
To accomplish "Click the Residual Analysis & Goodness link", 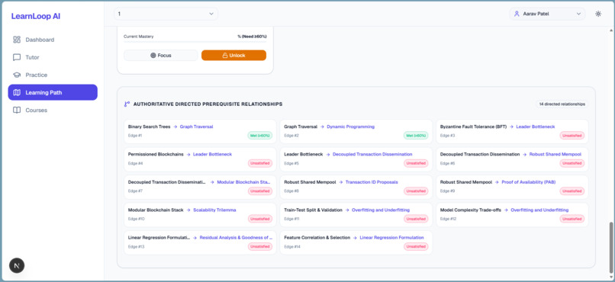I will click(236, 237).
